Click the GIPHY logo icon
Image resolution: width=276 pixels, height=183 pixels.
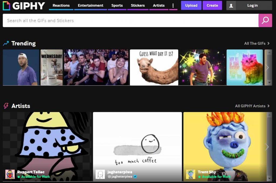point(6,6)
